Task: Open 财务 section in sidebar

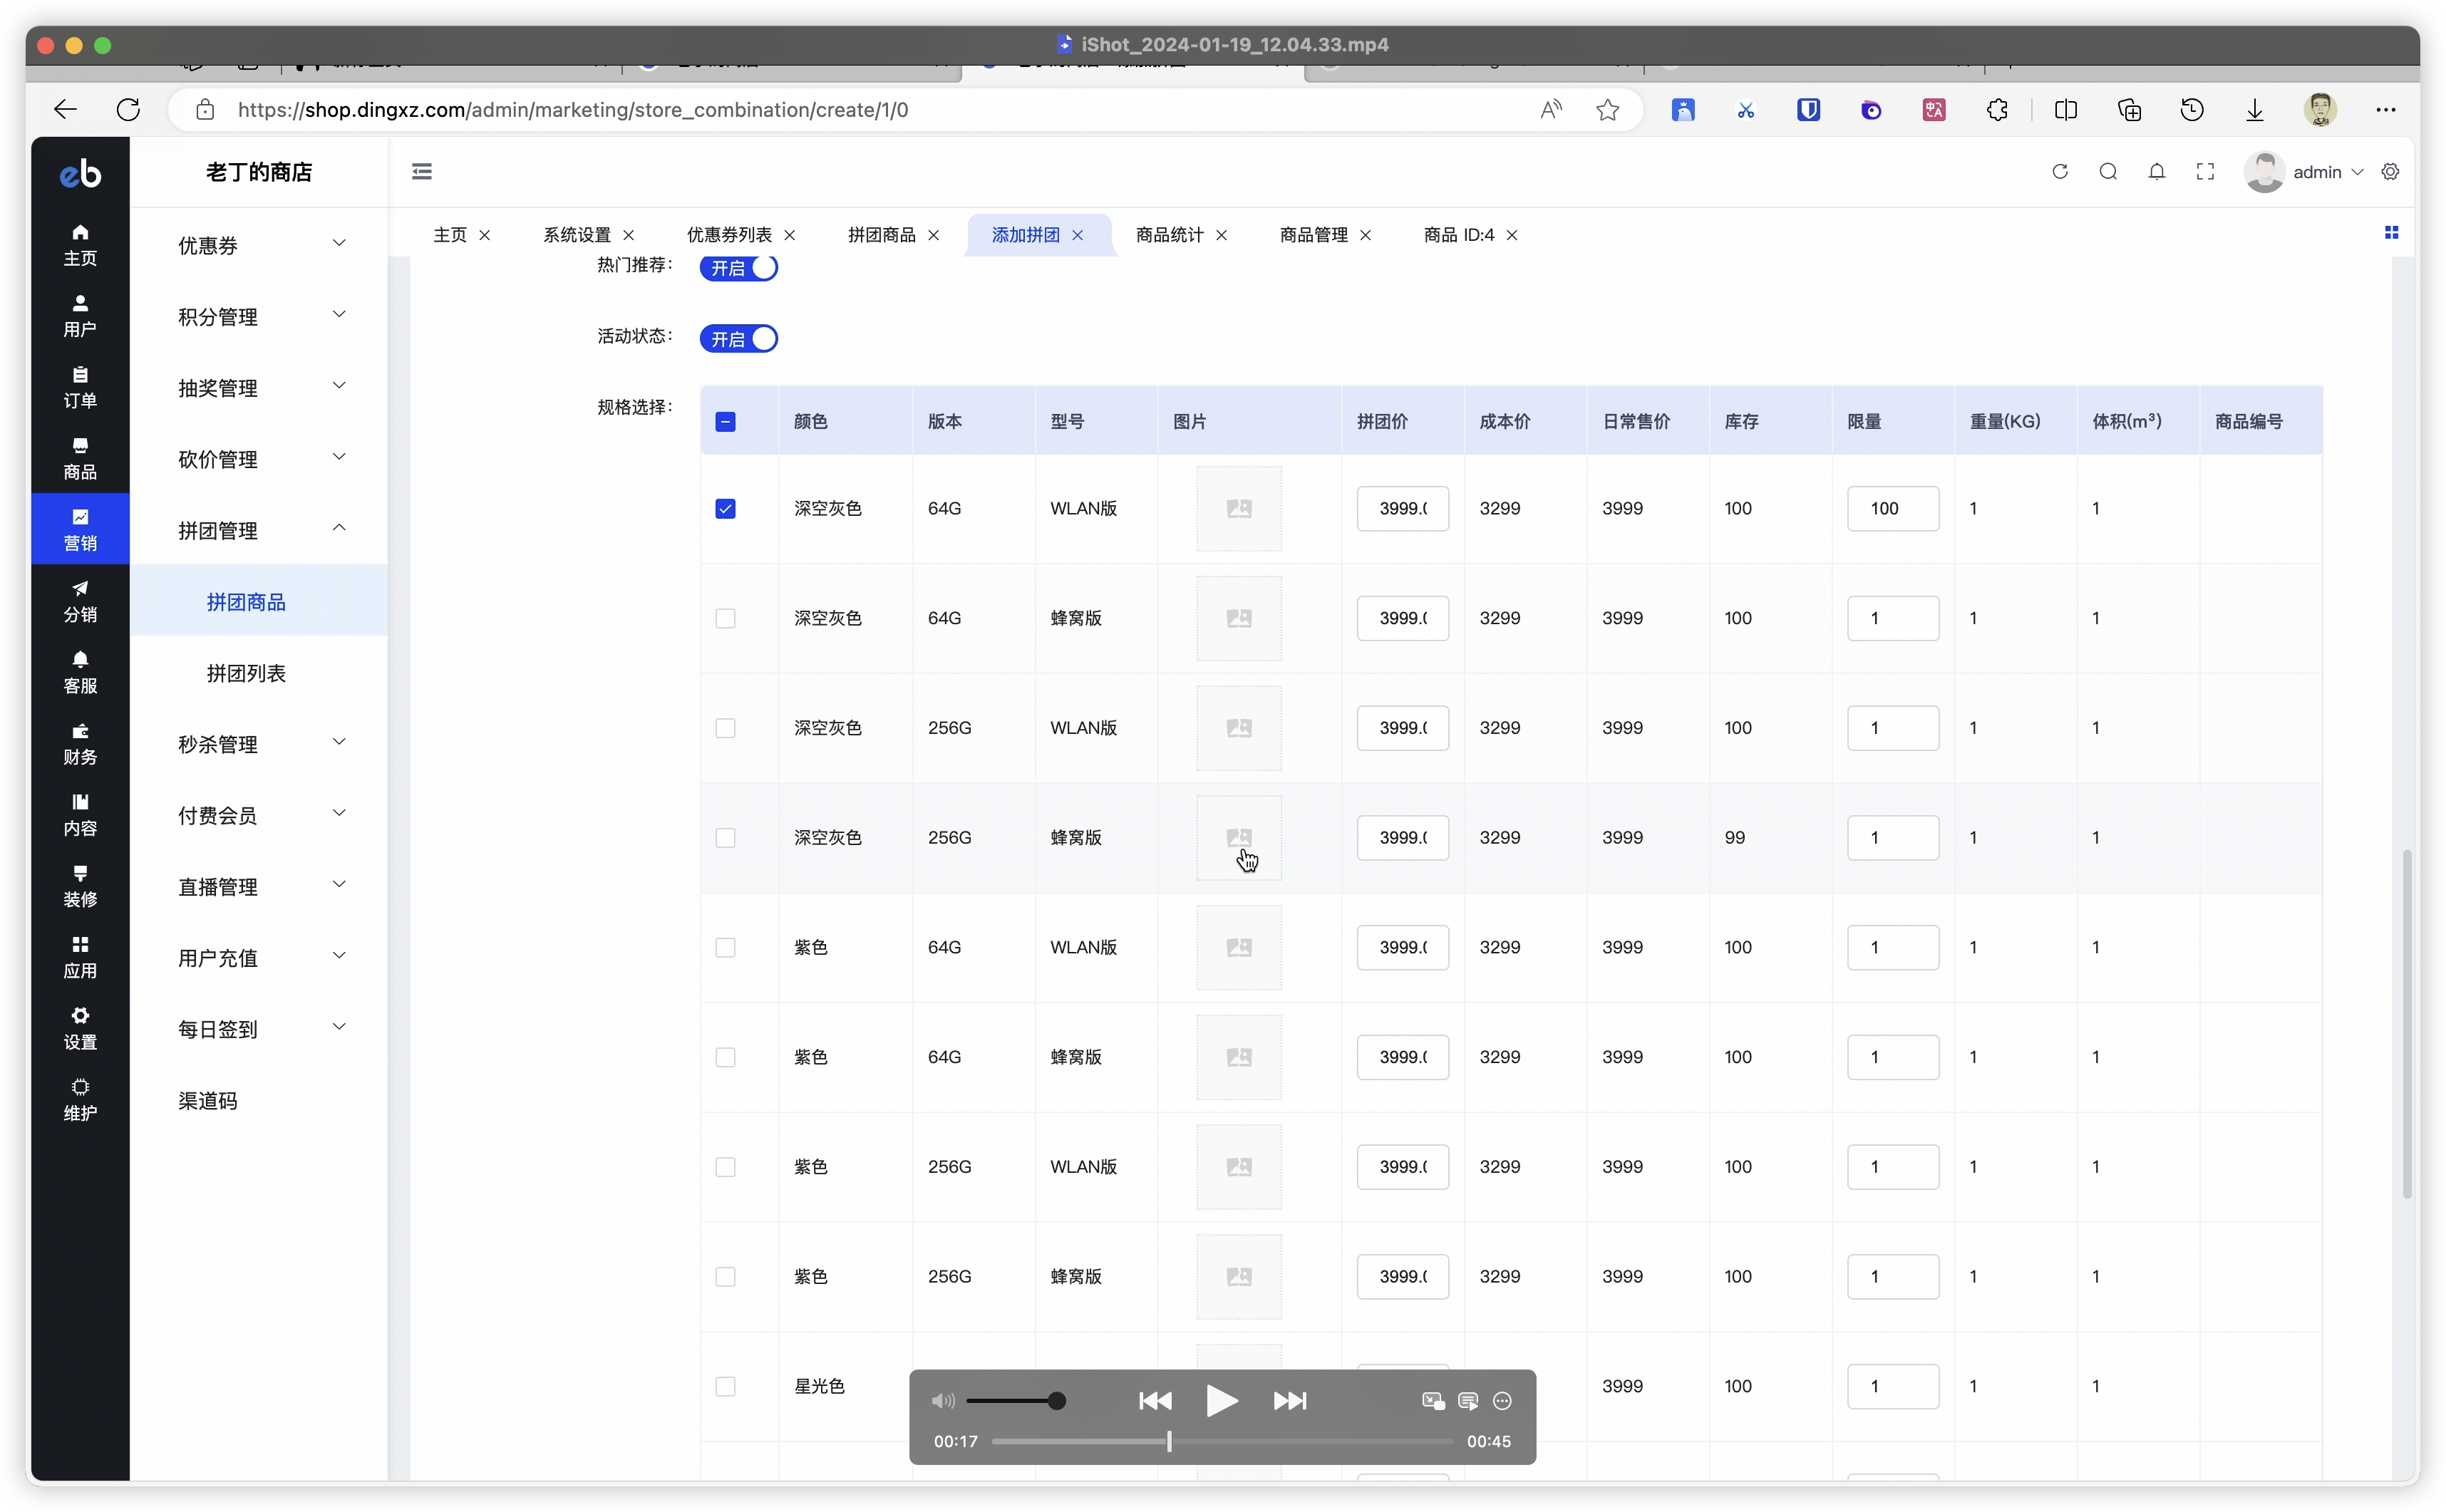Action: click(80, 743)
